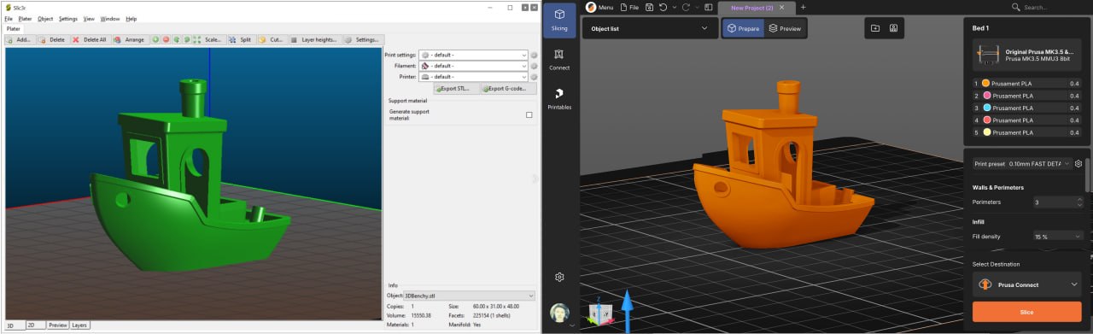Screen dimensions: 1093x334
Task: Open the File menu in Slic3r
Action: [x=9, y=19]
